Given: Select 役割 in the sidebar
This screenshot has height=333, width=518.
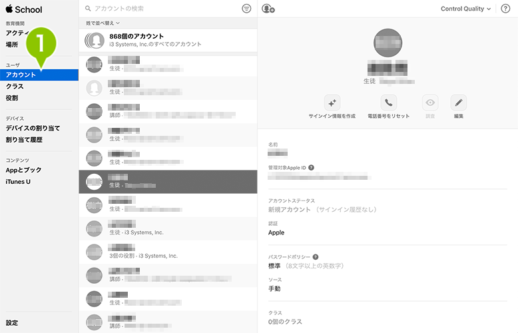Looking at the screenshot, I should (12, 98).
